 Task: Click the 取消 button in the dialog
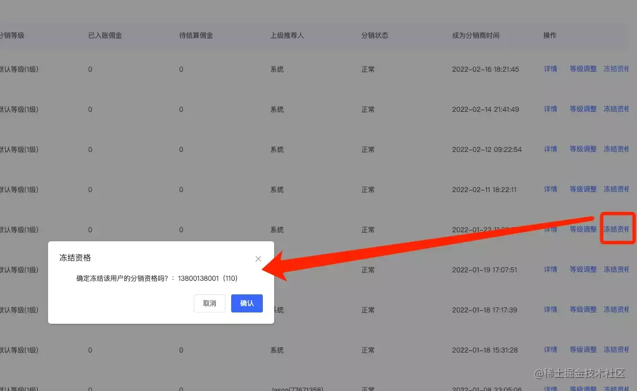click(x=210, y=303)
